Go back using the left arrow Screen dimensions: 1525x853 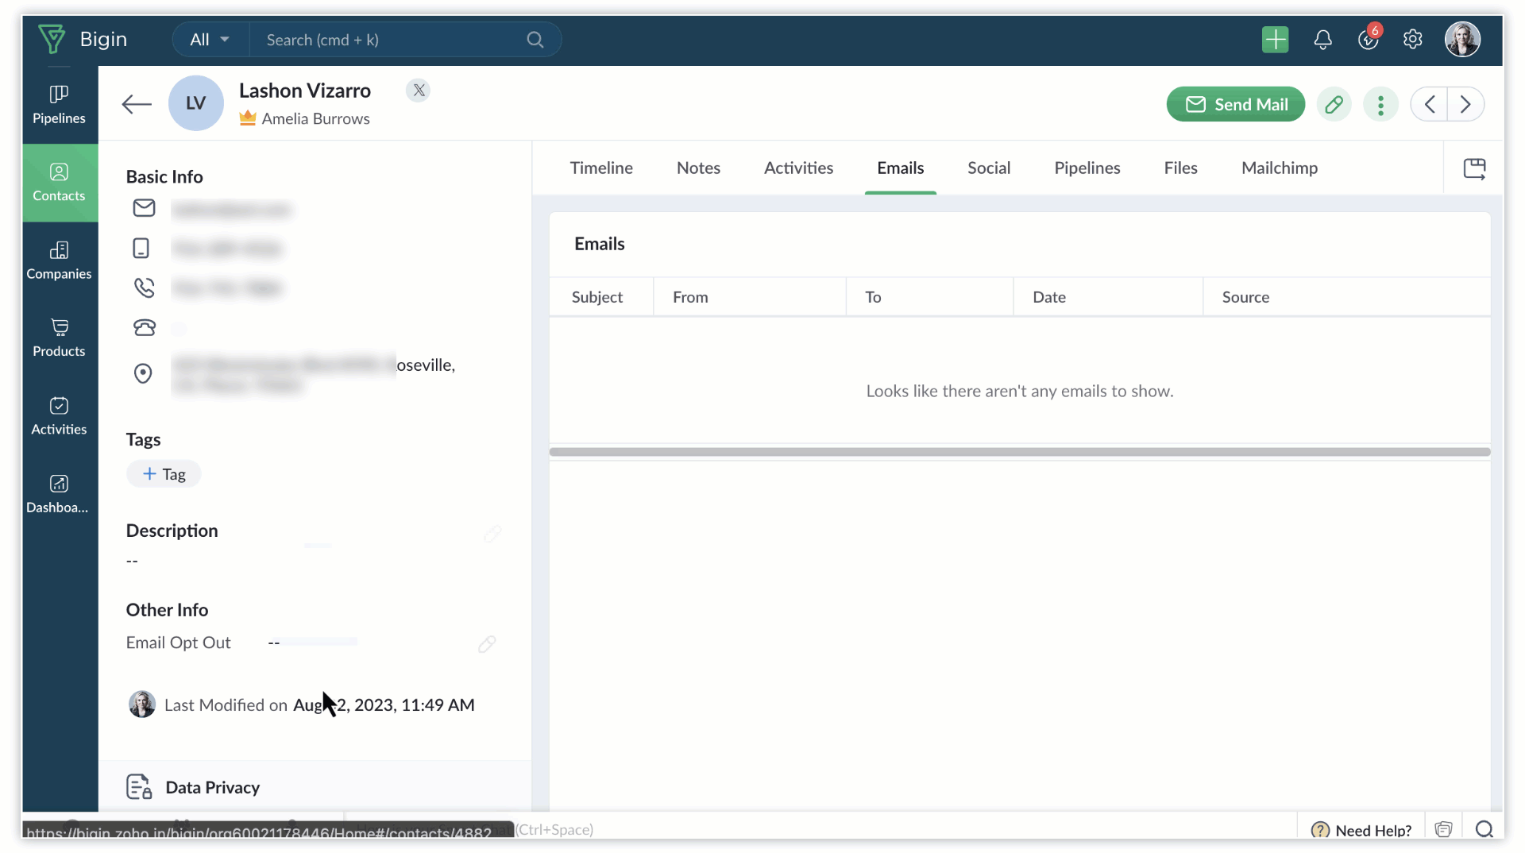[137, 104]
